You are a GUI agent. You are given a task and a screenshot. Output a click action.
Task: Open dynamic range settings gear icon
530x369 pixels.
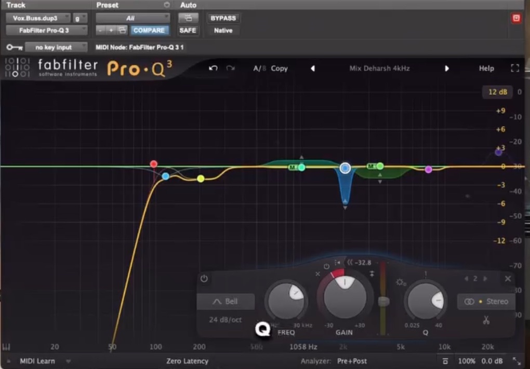pos(401,282)
